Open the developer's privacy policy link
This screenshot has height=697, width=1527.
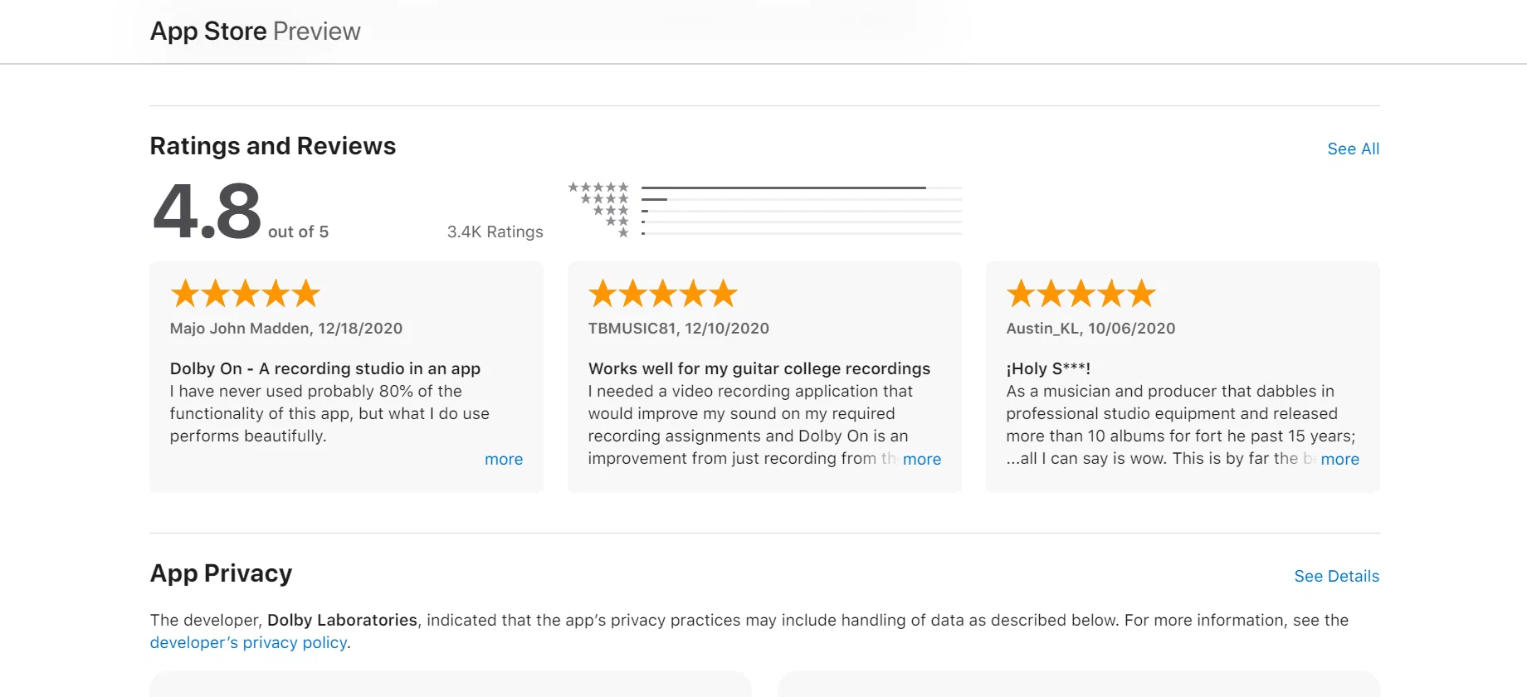[x=249, y=642]
